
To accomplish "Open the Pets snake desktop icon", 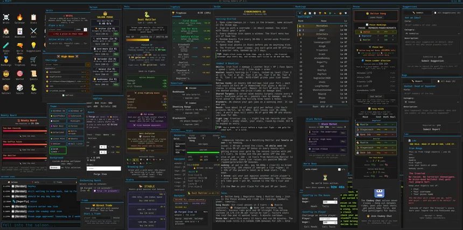I will (x=33, y=89).
